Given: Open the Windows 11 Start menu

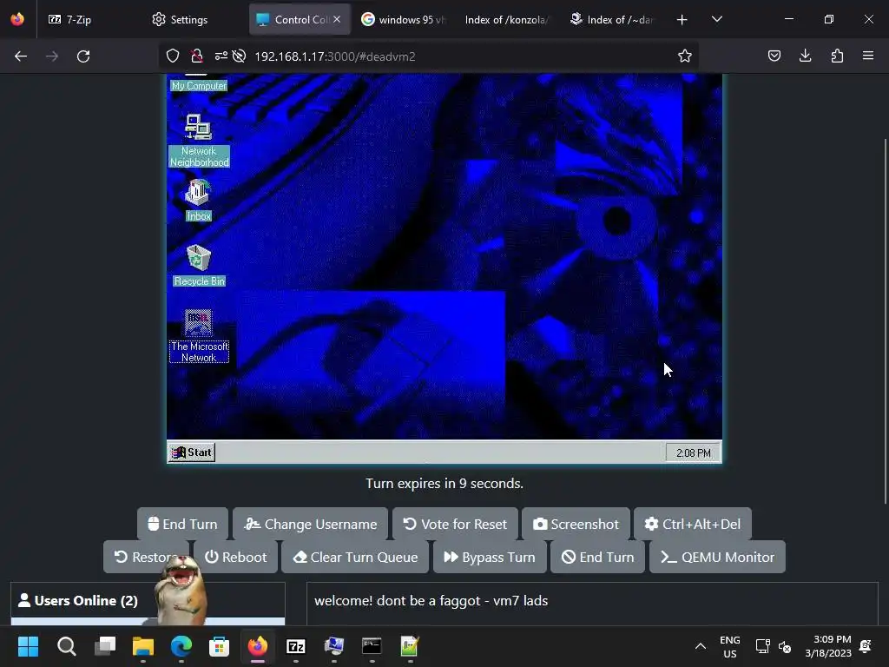Looking at the screenshot, I should click(29, 646).
